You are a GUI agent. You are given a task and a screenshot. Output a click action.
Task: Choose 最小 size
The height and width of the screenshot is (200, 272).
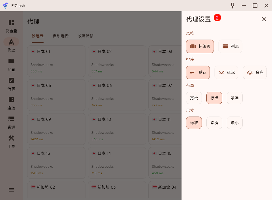pyautogui.click(x=234, y=123)
